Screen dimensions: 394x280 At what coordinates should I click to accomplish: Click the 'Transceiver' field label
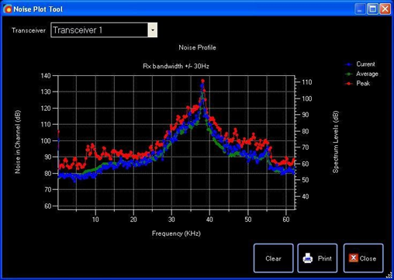point(29,30)
